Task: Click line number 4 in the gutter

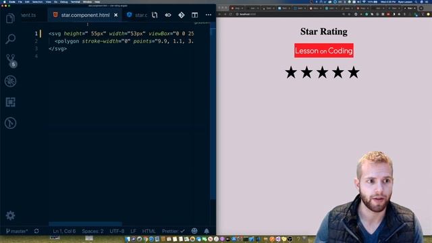Action: (36, 56)
